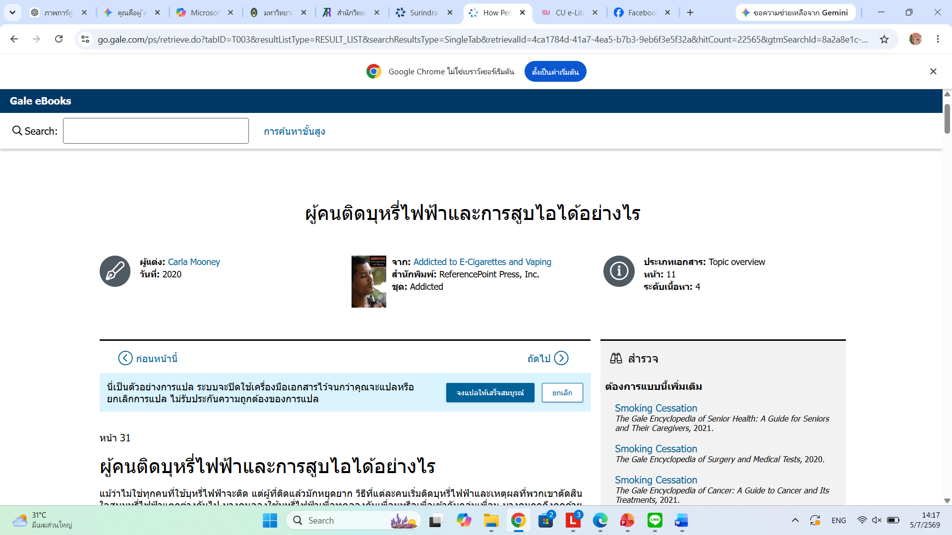This screenshot has height=535, width=952.
Task: Click the search magnifier icon beside Search
Action: (17, 131)
